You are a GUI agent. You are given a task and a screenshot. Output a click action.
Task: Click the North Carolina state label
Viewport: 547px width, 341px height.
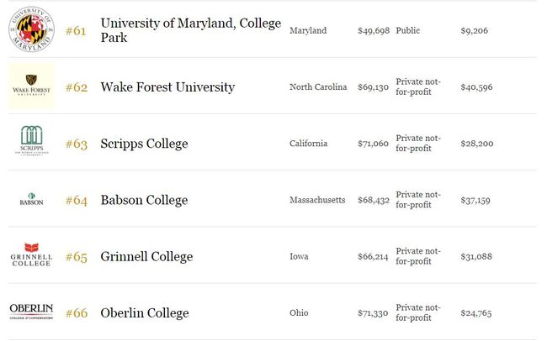point(318,87)
